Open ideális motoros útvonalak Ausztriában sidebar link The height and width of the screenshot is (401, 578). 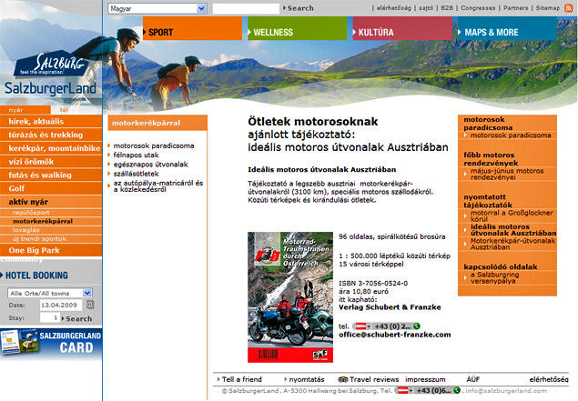click(513, 230)
